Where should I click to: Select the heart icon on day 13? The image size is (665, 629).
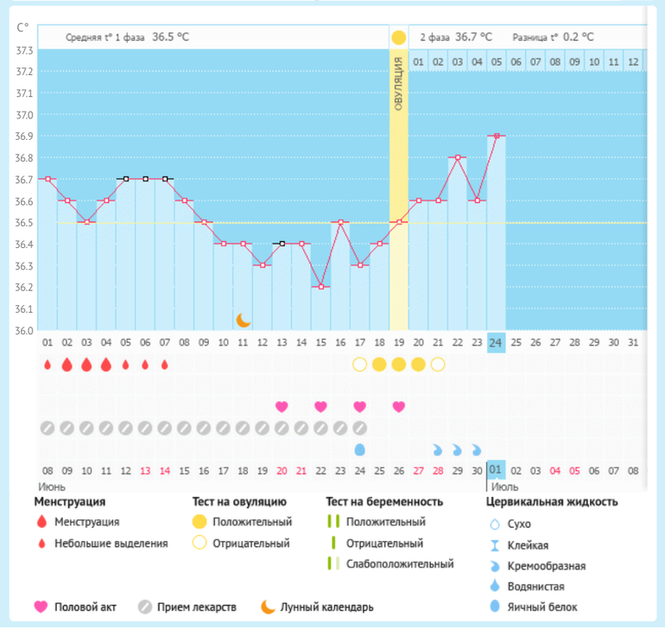pyautogui.click(x=282, y=406)
